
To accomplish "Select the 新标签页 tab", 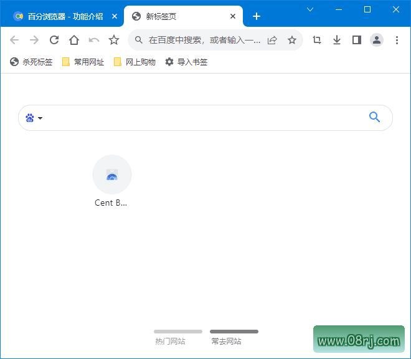I will pos(184,16).
